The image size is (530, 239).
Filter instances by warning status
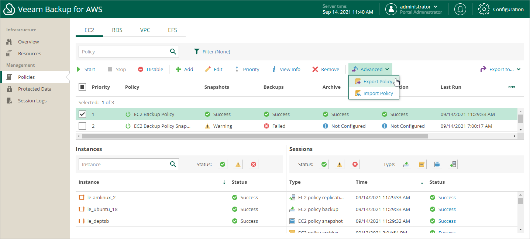[238, 164]
